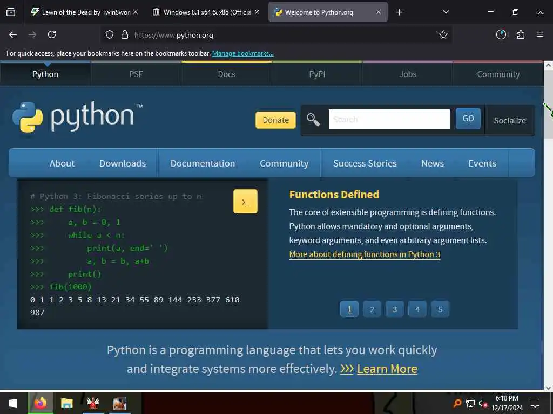Expand the list all tabs chevron
The width and height of the screenshot is (553, 414).
(x=446, y=12)
